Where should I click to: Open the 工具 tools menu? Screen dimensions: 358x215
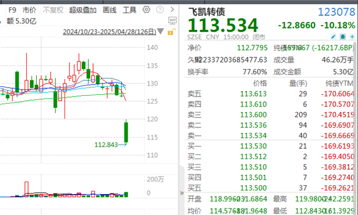point(129,10)
